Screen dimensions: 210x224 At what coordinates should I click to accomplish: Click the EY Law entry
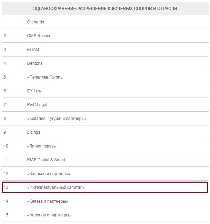tap(34, 91)
